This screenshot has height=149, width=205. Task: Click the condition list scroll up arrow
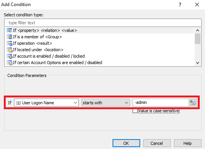pyautogui.click(x=197, y=30)
